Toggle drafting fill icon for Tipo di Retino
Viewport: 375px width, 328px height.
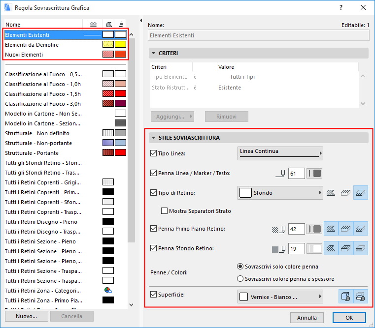(331, 193)
